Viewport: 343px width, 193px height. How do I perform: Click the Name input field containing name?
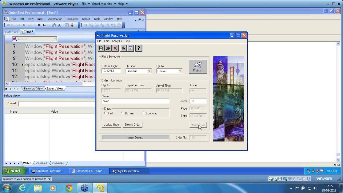tap(135, 101)
